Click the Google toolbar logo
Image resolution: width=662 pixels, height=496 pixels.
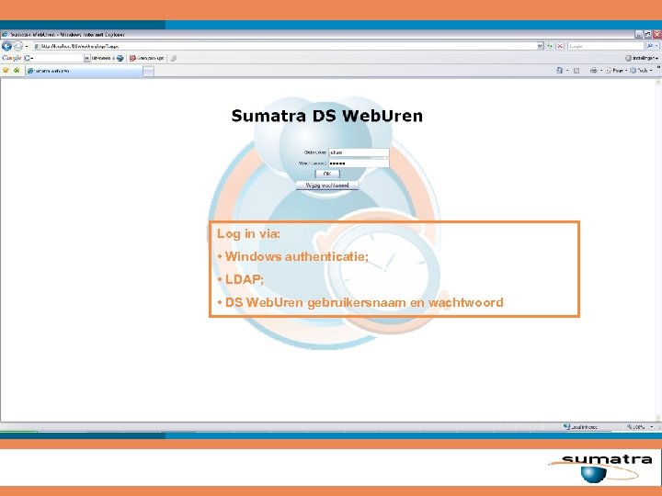pos(11,58)
